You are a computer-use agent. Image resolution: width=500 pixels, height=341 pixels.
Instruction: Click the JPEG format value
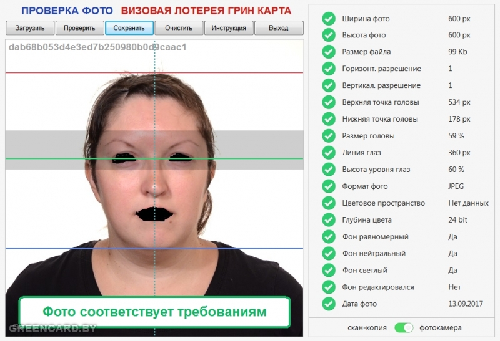[456, 186]
